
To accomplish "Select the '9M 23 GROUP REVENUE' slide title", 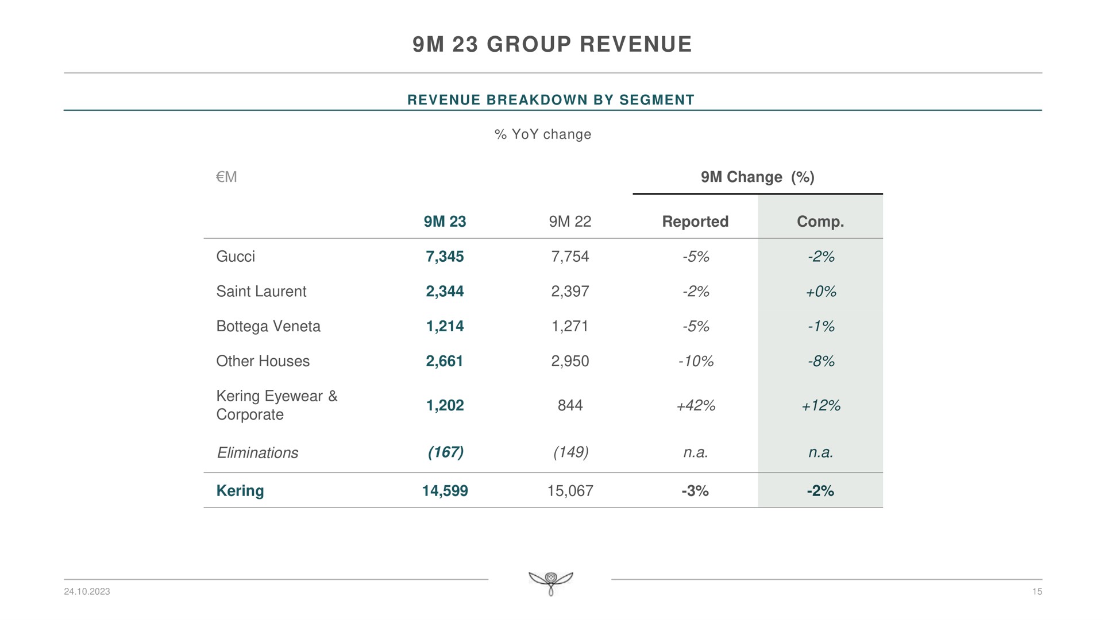I will [553, 44].
